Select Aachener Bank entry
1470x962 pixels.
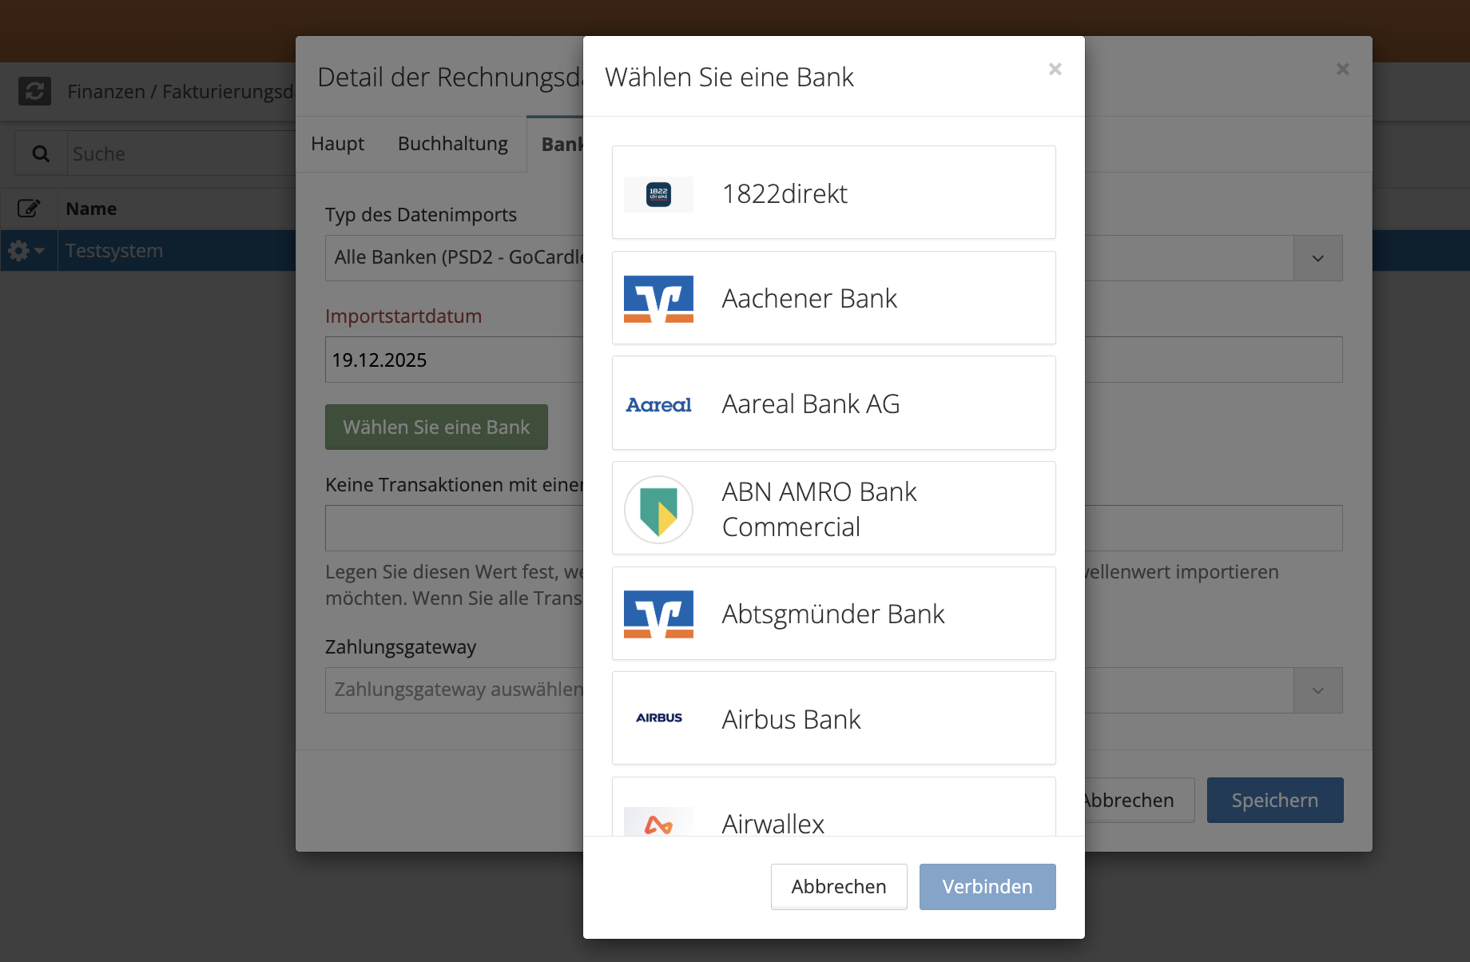834,298
